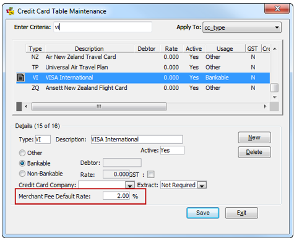Select the Non-Bankable radio button

click(x=22, y=174)
